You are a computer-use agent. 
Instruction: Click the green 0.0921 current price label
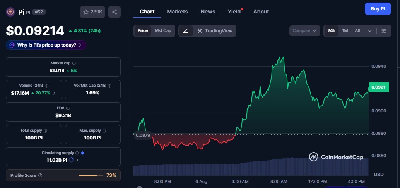(379, 87)
